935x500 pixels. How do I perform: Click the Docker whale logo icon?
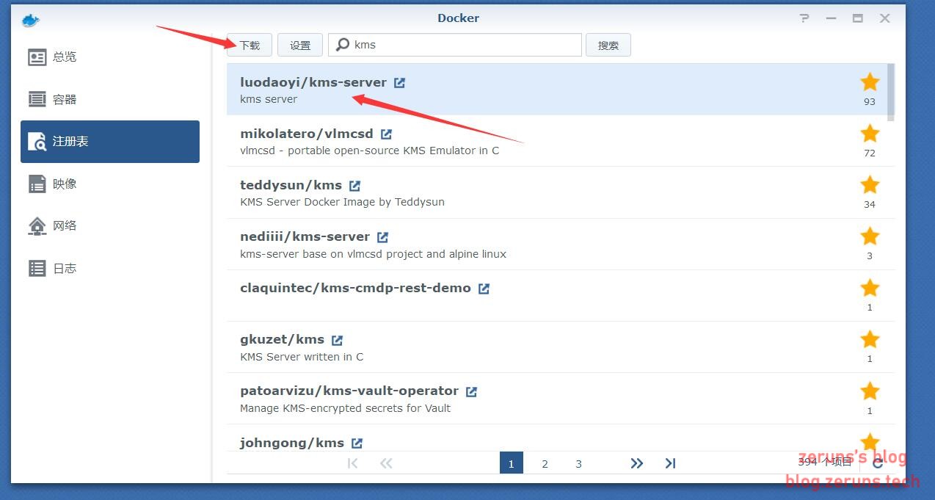[30, 20]
